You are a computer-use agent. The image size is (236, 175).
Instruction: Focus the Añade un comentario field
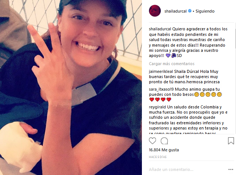188,169
